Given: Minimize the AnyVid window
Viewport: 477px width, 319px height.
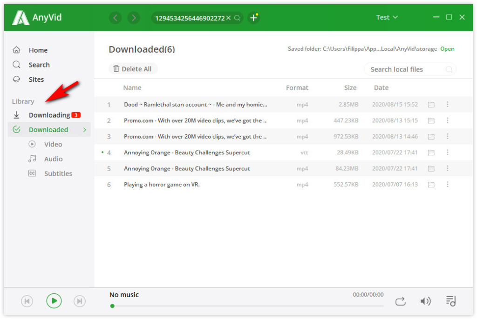Looking at the screenshot, I should pos(436,17).
